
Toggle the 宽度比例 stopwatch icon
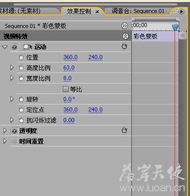[x=21, y=78]
